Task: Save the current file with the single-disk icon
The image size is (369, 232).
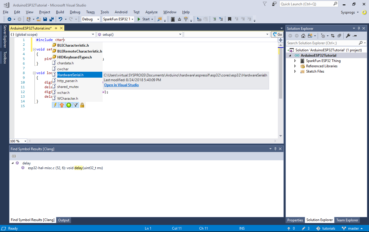Action: click(x=45, y=19)
